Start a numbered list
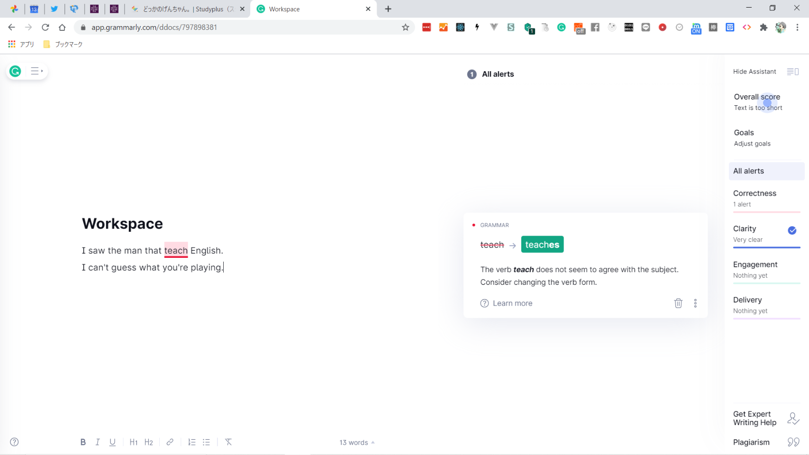 191,442
